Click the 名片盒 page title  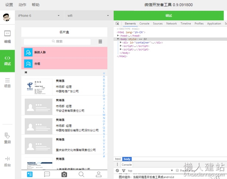click(64, 32)
